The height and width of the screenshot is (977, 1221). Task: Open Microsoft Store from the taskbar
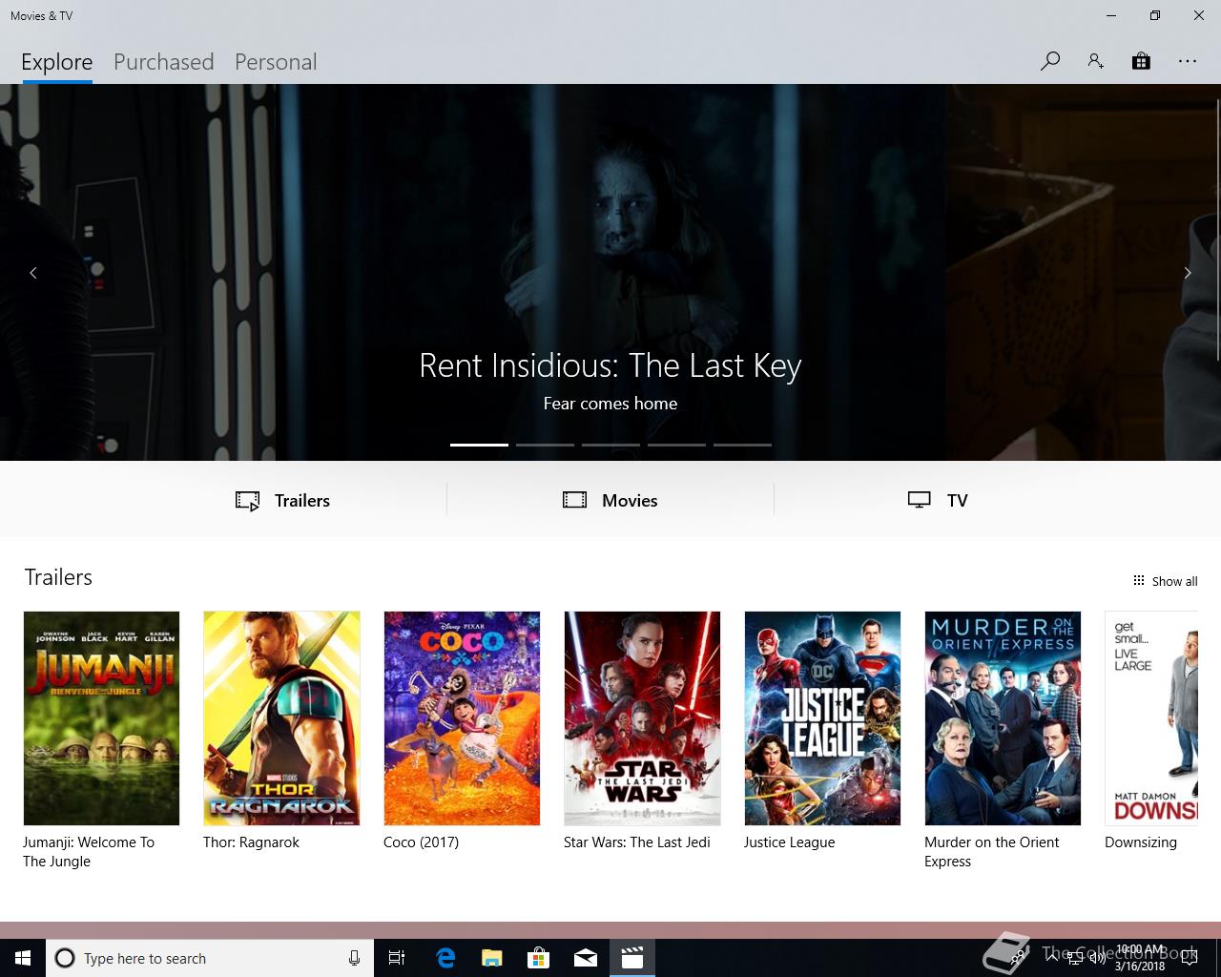tap(539, 958)
